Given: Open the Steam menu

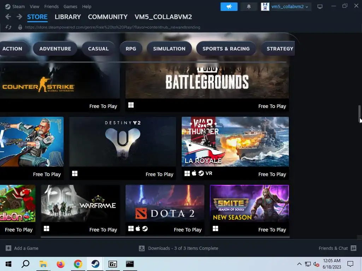Looking at the screenshot, I should click(x=18, y=6).
